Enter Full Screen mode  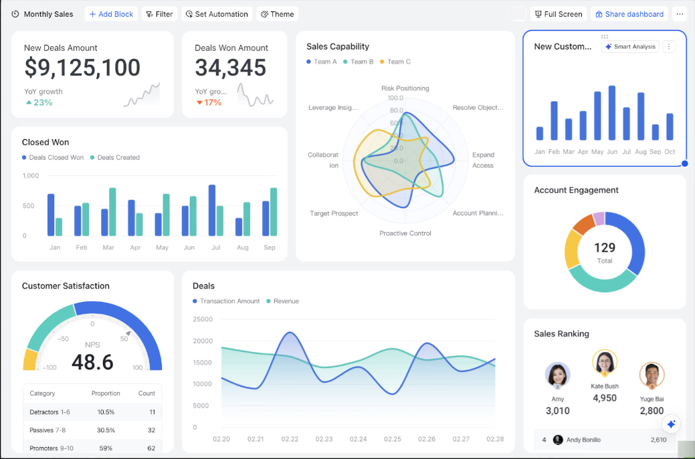[x=559, y=14]
